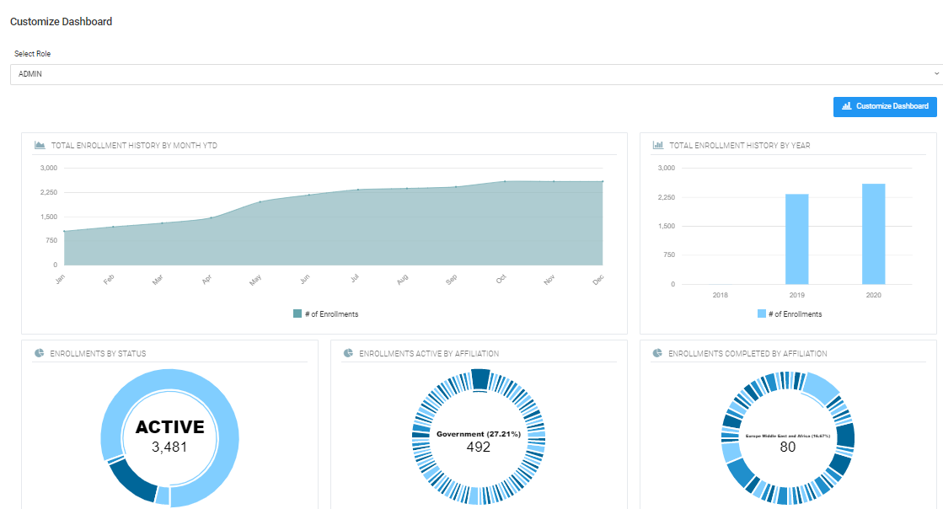Click the October data point on monthly chart
943x509 pixels.
[x=505, y=179]
